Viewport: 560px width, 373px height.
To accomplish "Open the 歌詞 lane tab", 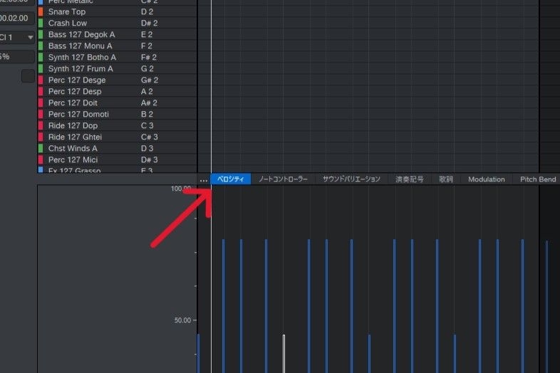I will [446, 179].
